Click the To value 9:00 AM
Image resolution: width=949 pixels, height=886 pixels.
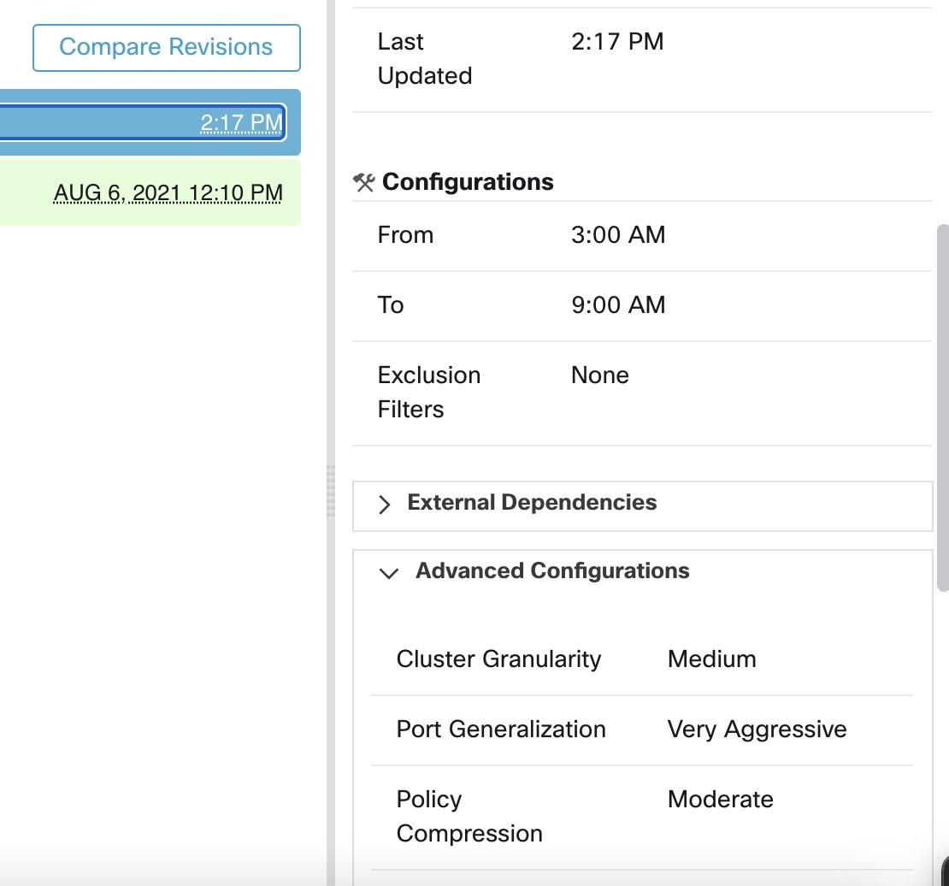point(618,305)
